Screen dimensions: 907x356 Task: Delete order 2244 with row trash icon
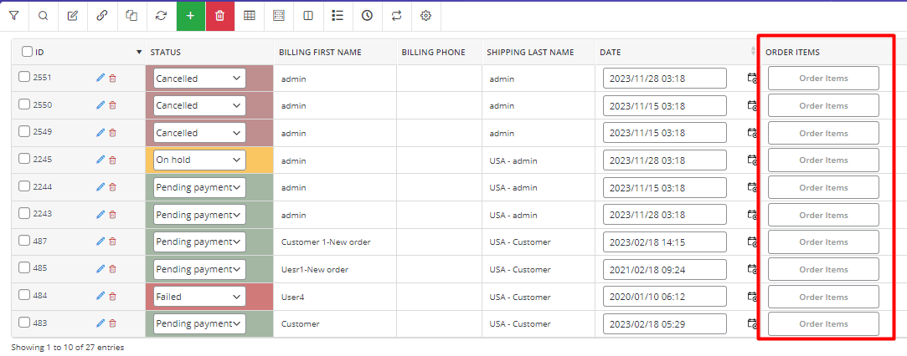coord(112,187)
